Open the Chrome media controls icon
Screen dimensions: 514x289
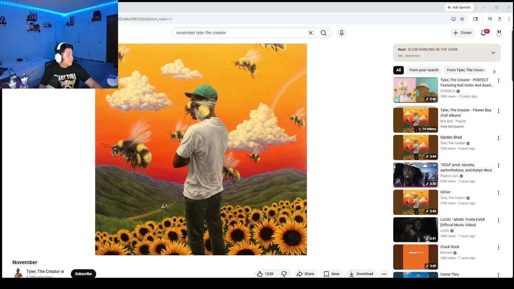(x=490, y=19)
